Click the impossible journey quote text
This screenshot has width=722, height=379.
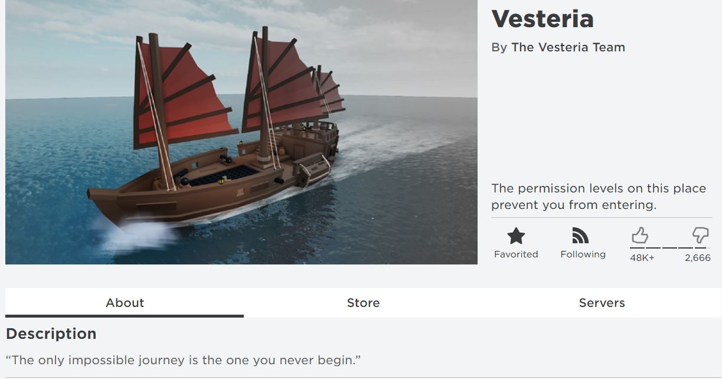[x=183, y=360]
